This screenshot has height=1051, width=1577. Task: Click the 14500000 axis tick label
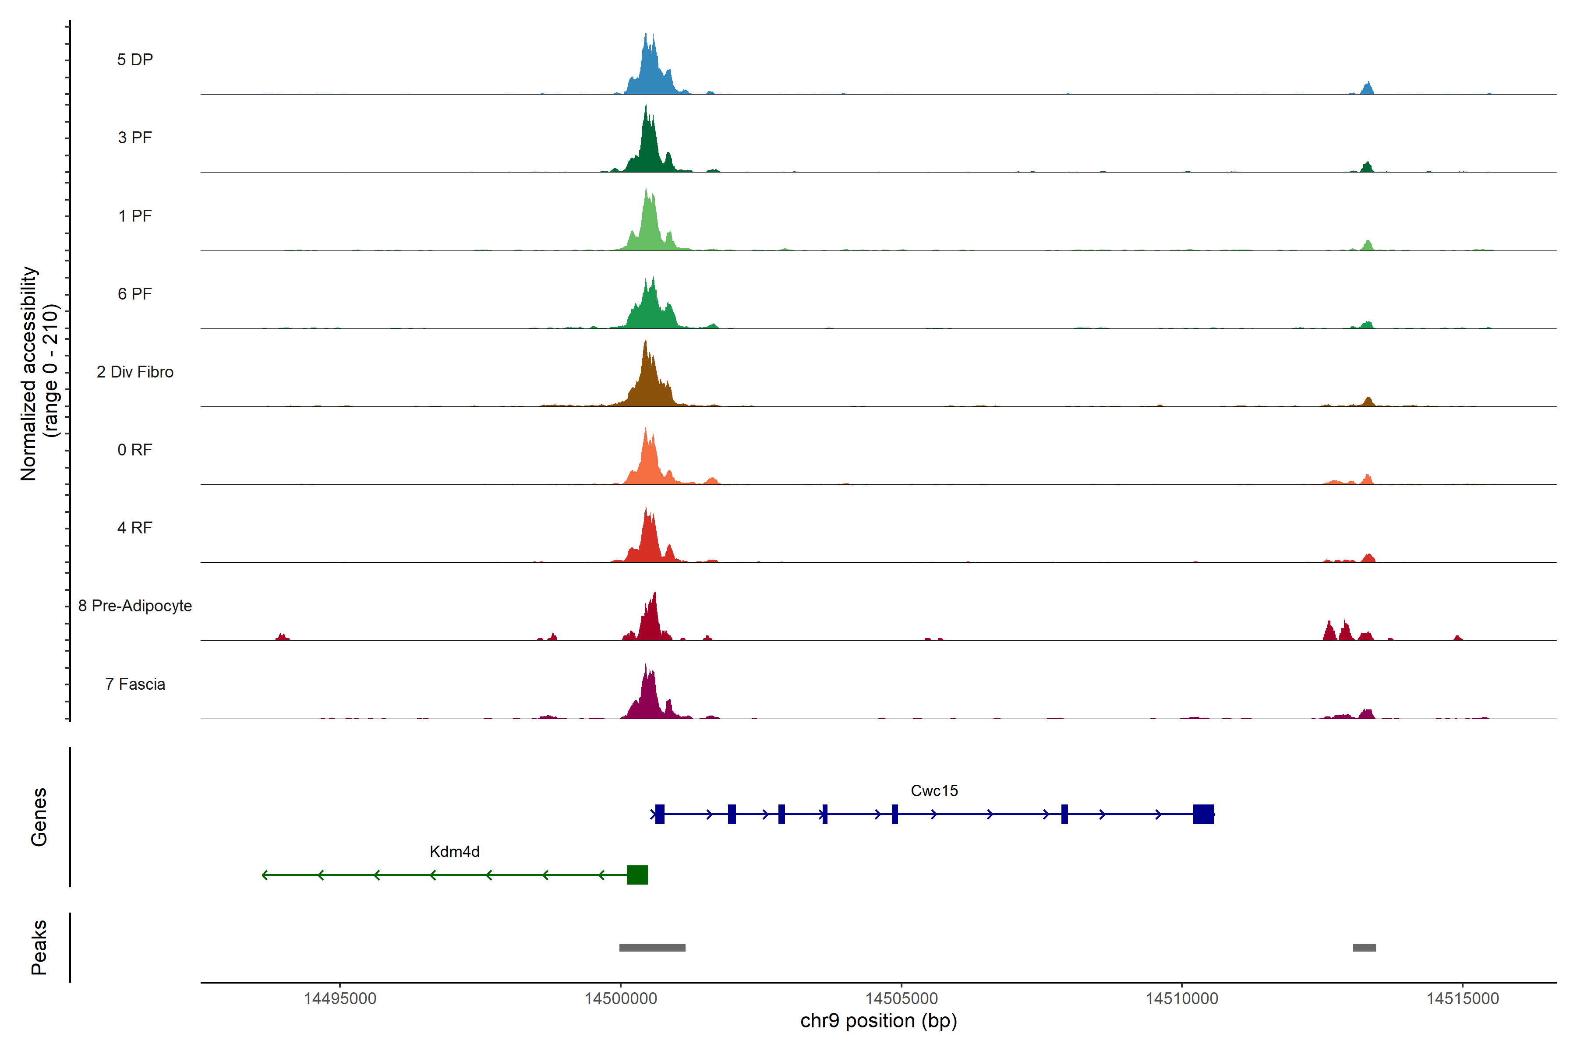click(621, 999)
